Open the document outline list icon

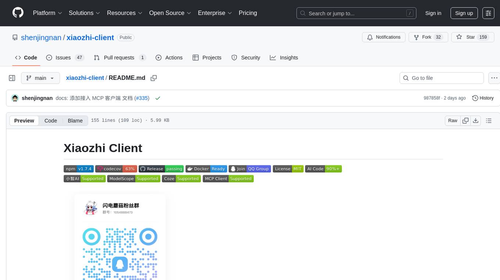pyautogui.click(x=489, y=121)
